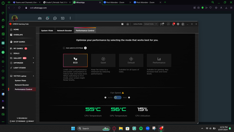Open Zoom from the taskbar
234x132 pixels.
pos(148,128)
